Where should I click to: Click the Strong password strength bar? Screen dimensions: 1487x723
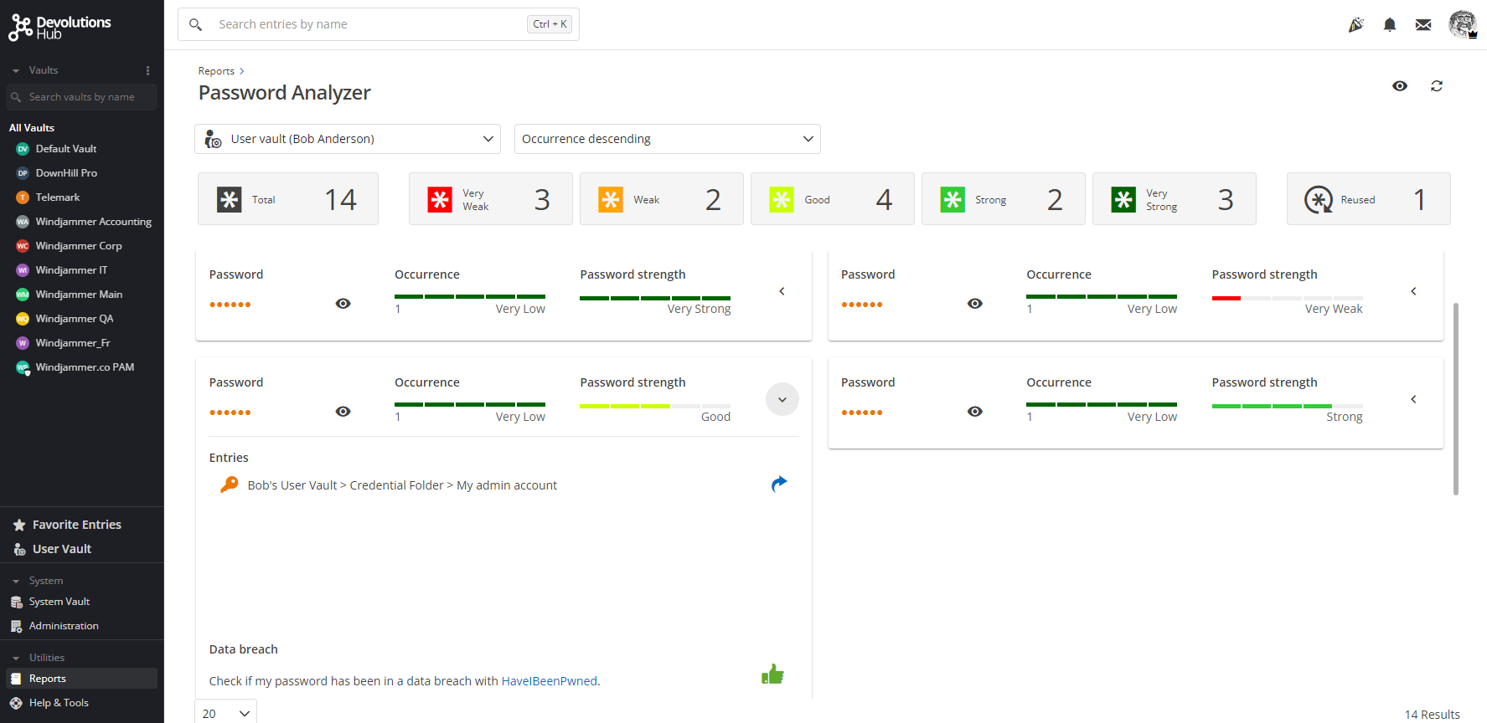[1287, 406]
